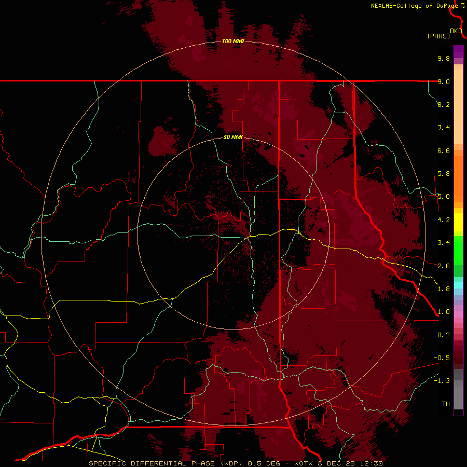Click the yellow segment of color bar
467x467 pixels.
coord(458,222)
